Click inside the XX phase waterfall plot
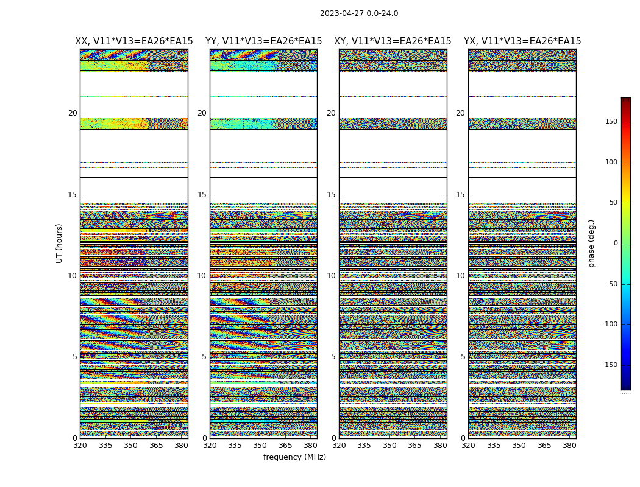The image size is (640, 487). coord(134,243)
